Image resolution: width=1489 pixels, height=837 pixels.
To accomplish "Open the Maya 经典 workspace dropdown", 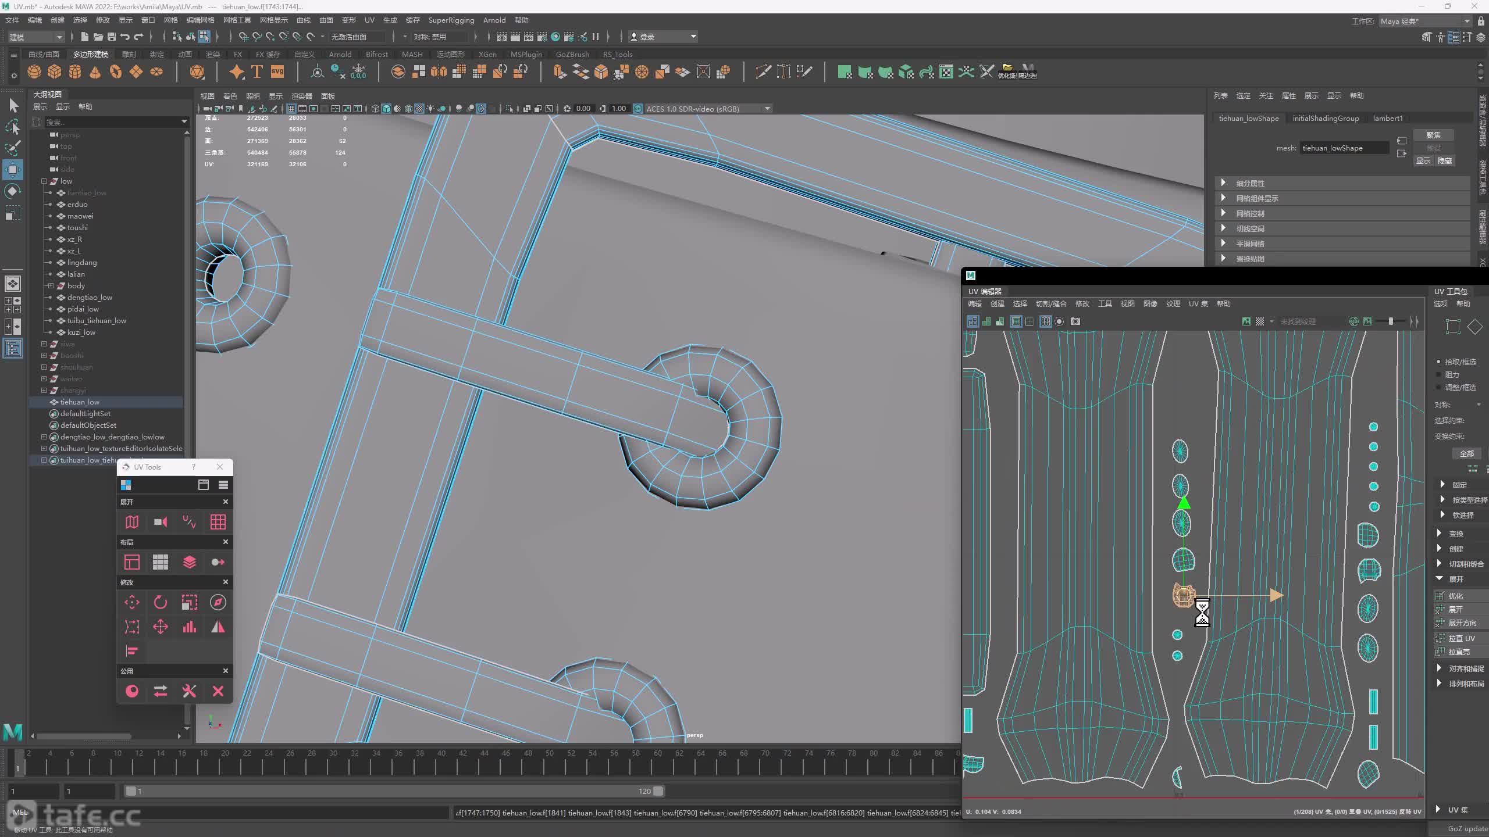I will pos(1426,21).
